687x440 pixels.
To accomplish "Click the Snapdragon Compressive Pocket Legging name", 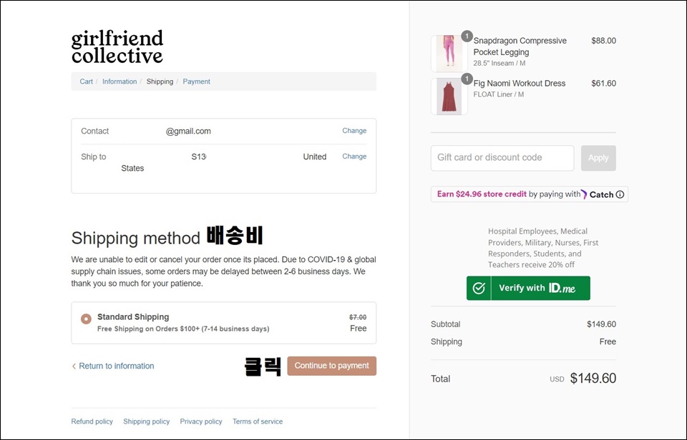I will tap(520, 46).
